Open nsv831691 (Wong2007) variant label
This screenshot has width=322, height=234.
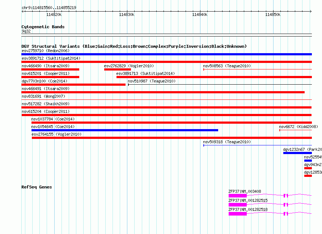tap(43, 96)
